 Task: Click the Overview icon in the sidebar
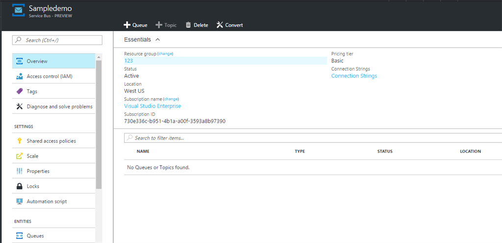pyautogui.click(x=20, y=61)
